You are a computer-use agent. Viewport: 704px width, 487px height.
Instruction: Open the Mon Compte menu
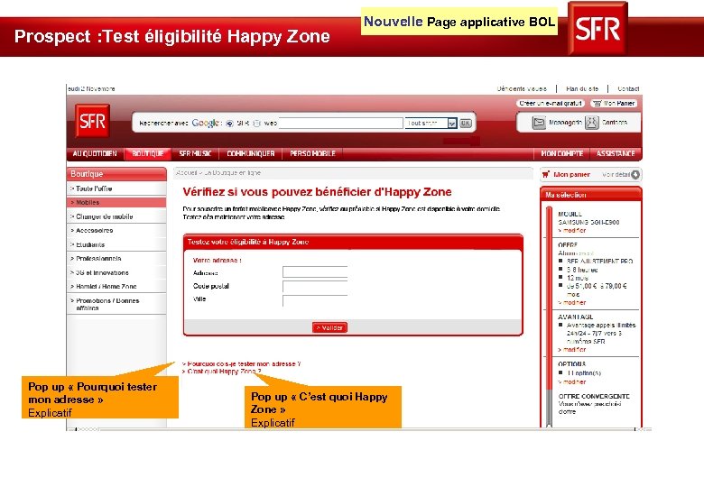coord(562,154)
